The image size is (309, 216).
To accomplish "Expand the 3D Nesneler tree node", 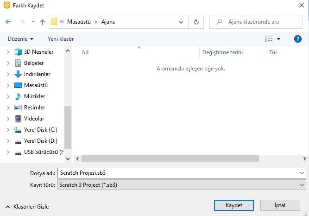I will (x=8, y=52).
